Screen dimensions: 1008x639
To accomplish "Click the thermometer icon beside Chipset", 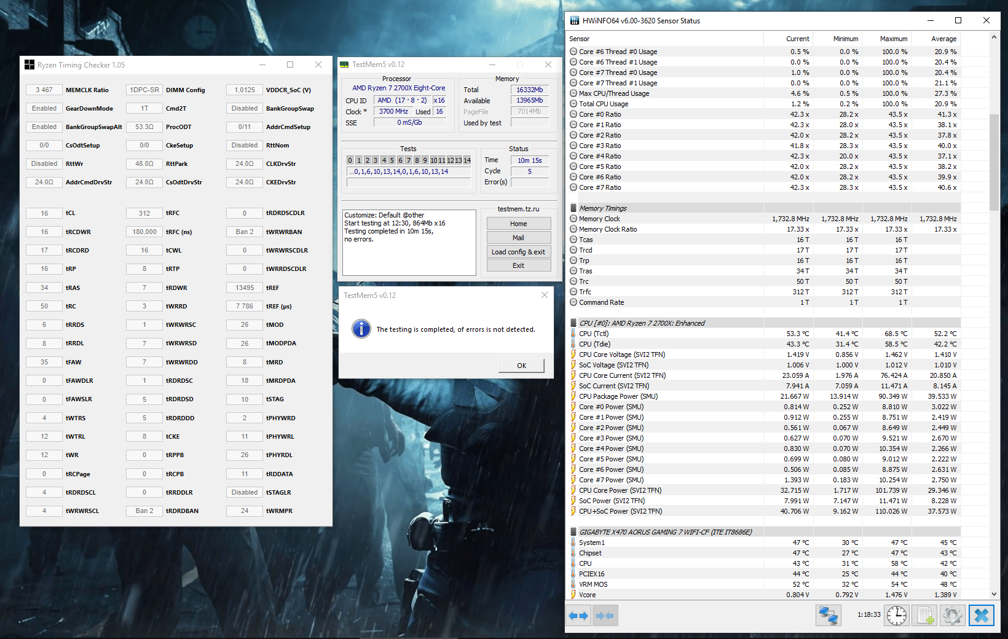I will (573, 553).
